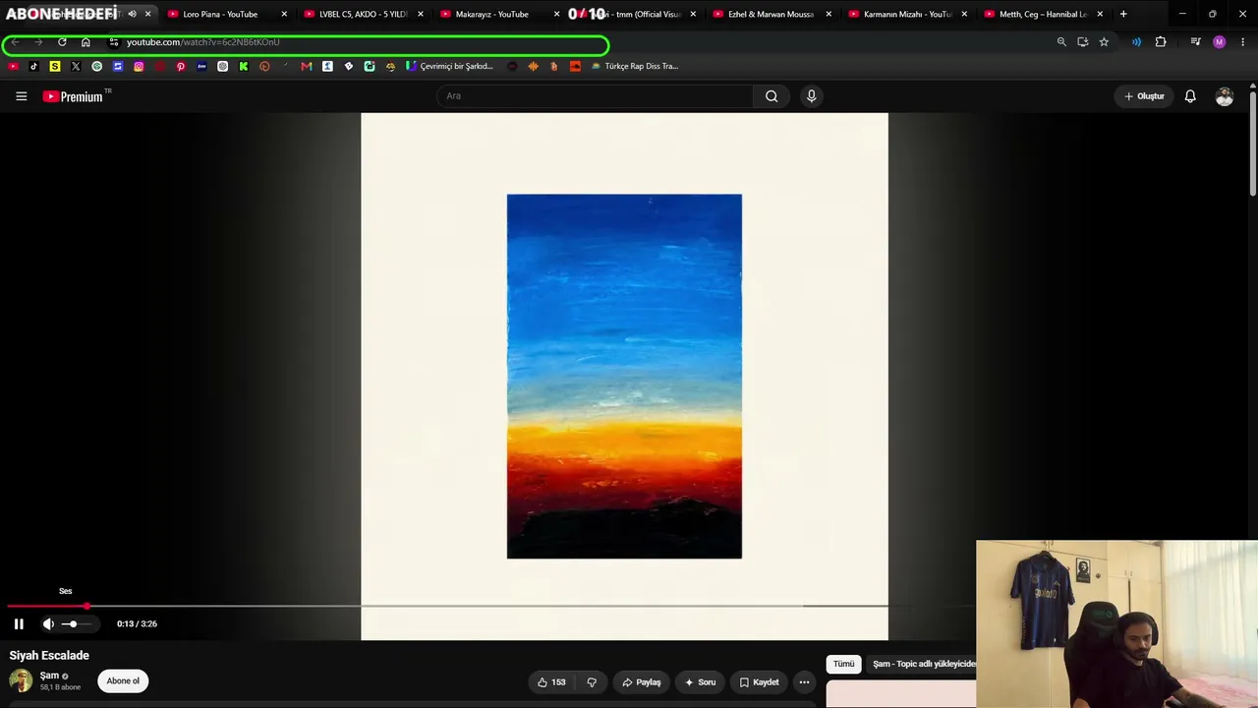Open the Soru ask button

coord(700,681)
